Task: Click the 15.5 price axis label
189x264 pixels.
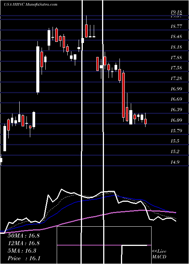Action: pyautogui.click(x=175, y=141)
